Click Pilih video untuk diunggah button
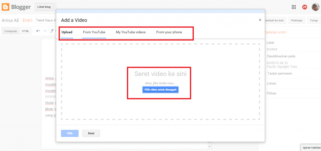 click(160, 90)
